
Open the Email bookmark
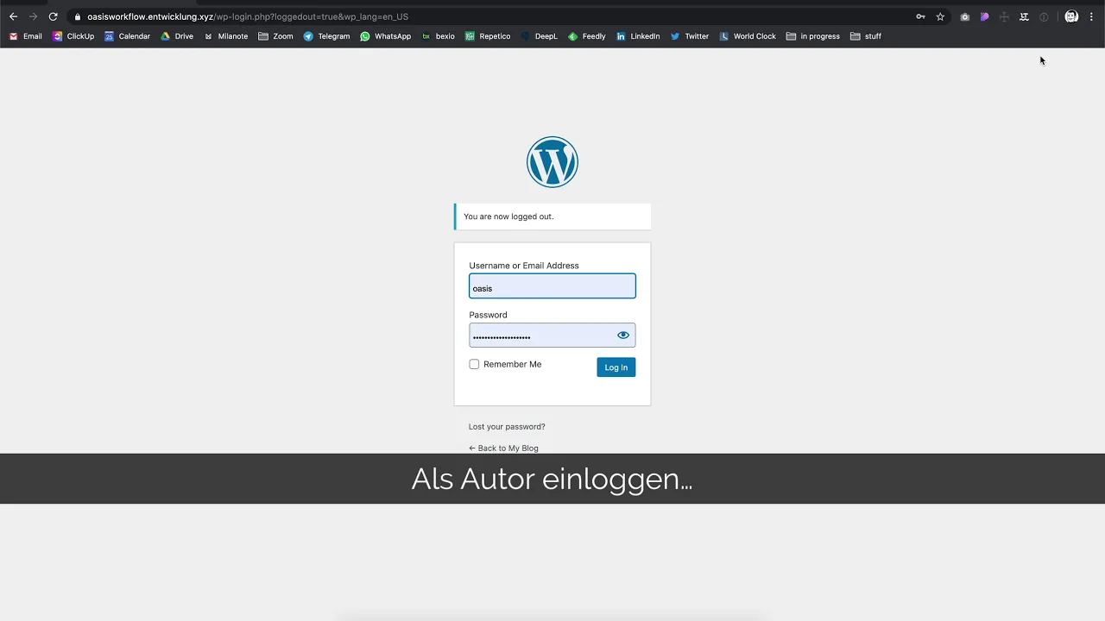(25, 36)
